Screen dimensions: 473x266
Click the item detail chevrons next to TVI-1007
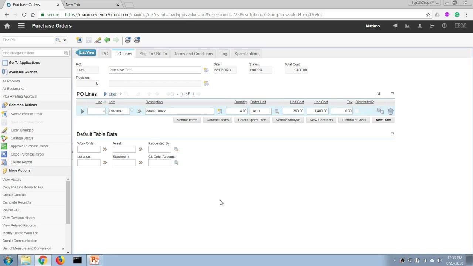pos(139,111)
